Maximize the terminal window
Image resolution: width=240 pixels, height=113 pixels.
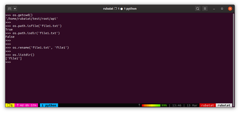(222, 9)
